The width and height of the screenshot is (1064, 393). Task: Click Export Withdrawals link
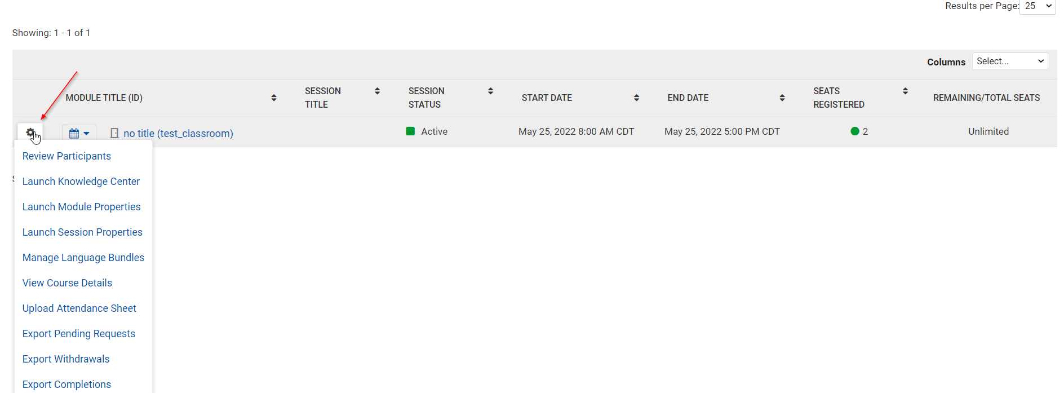point(66,359)
